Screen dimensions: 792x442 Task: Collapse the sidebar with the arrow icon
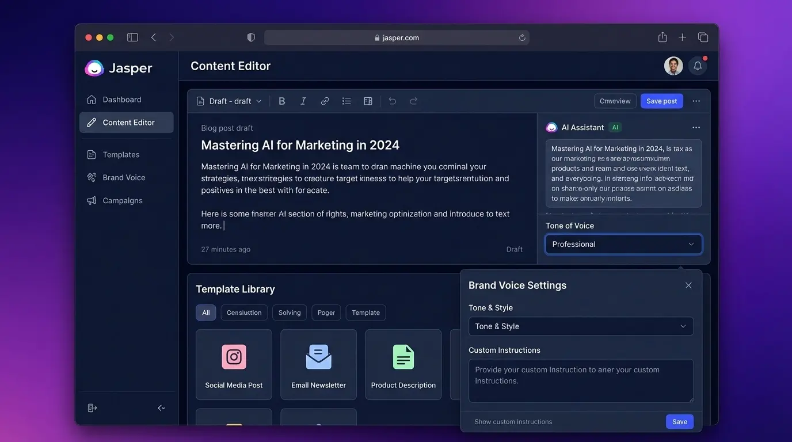coord(161,407)
